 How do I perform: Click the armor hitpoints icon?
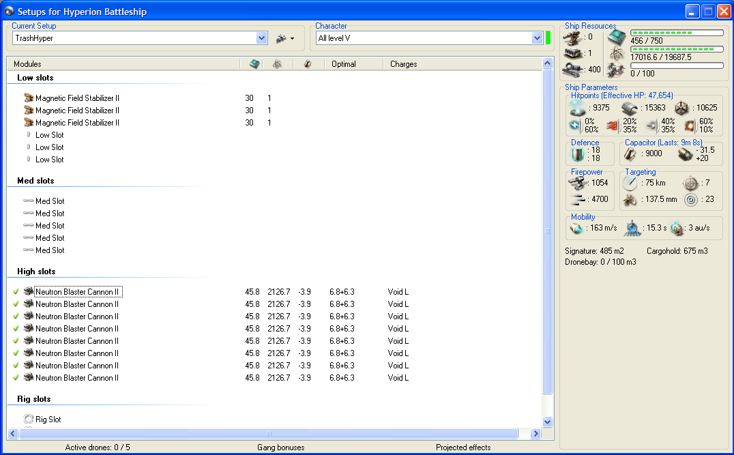[x=630, y=108]
